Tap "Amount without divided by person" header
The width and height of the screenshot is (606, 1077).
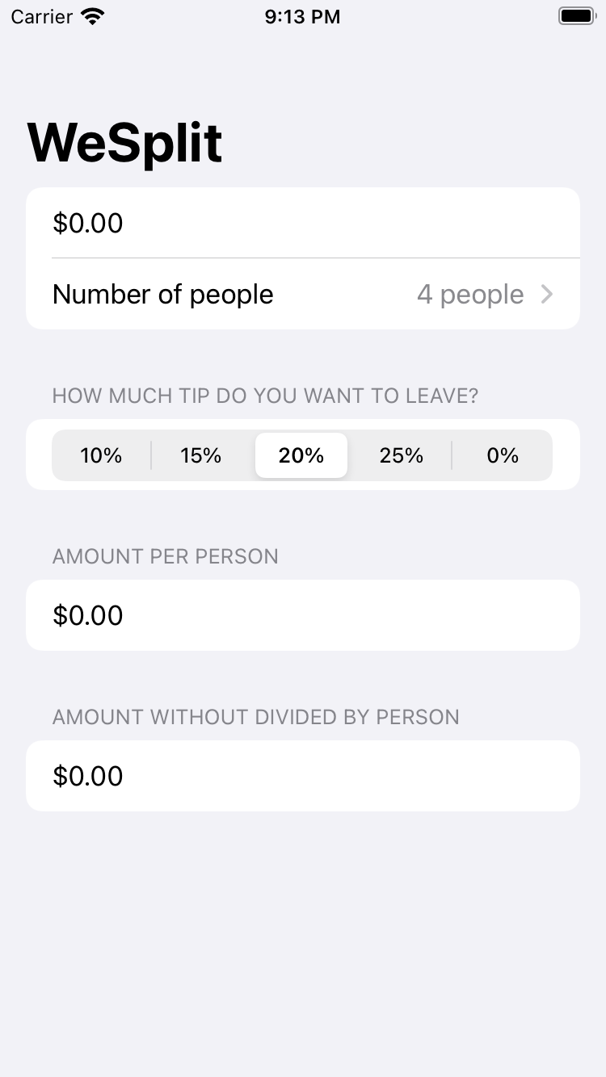pyautogui.click(x=255, y=717)
